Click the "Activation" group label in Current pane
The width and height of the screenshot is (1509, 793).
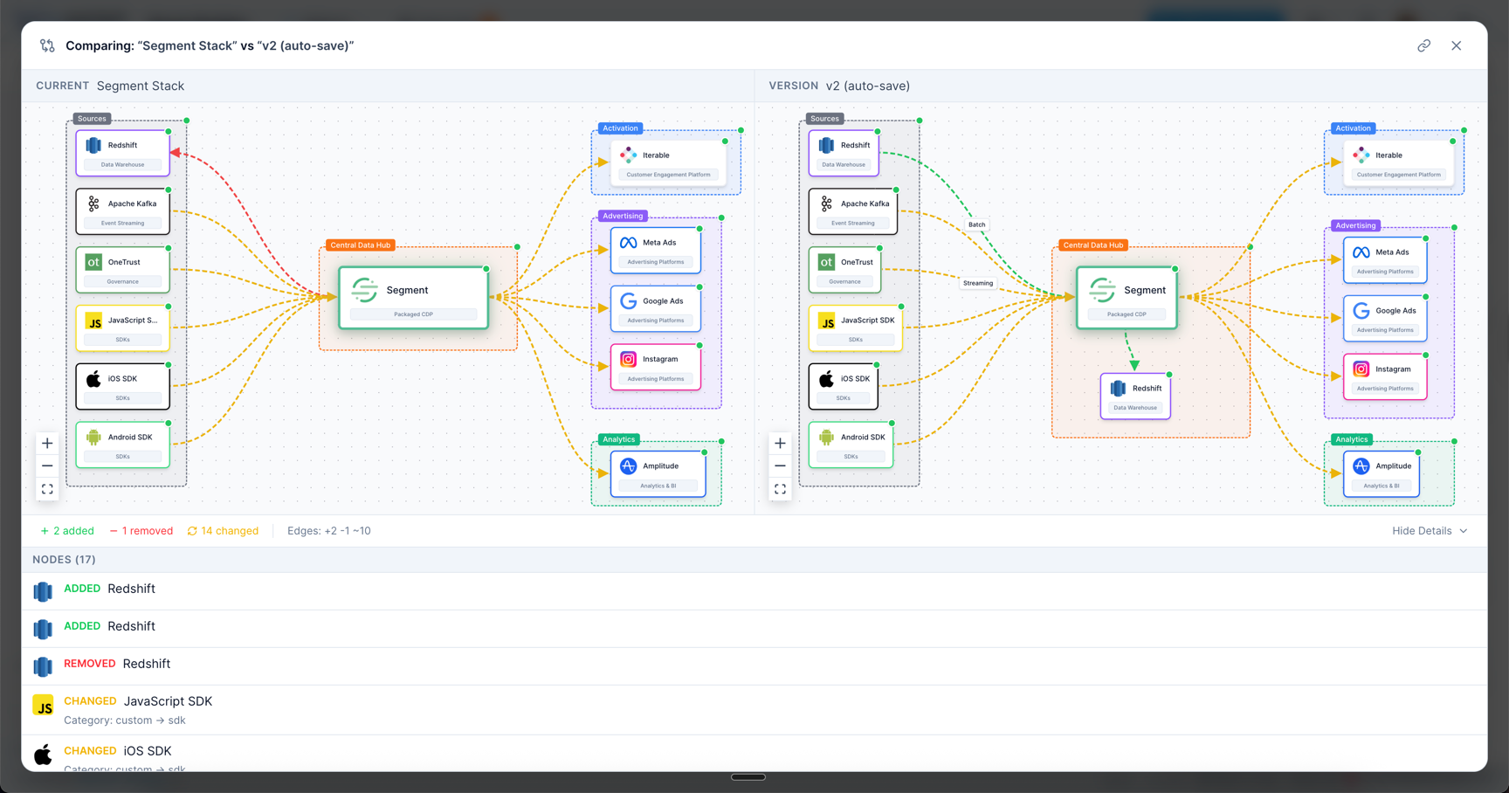(620, 128)
